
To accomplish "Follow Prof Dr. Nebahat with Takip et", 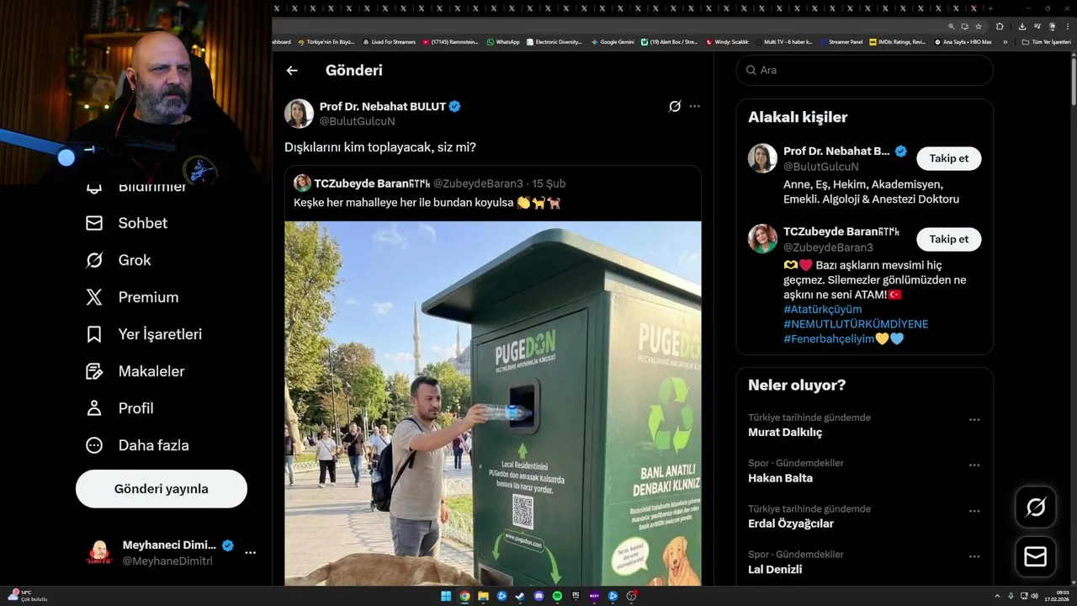I will tap(949, 158).
